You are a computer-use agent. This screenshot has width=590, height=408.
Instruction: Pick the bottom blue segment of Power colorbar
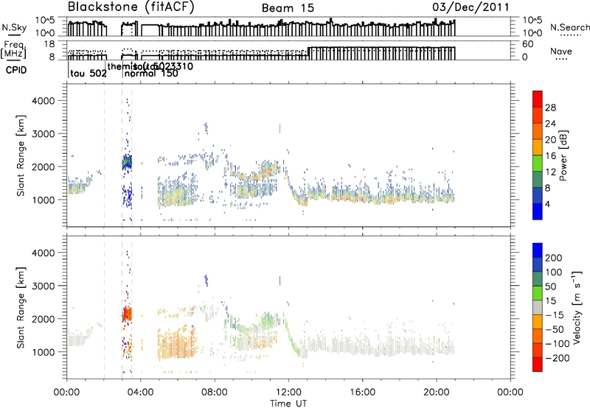(538, 211)
